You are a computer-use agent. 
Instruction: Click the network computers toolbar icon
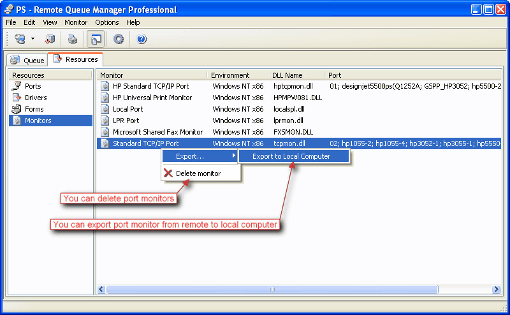[20, 40]
